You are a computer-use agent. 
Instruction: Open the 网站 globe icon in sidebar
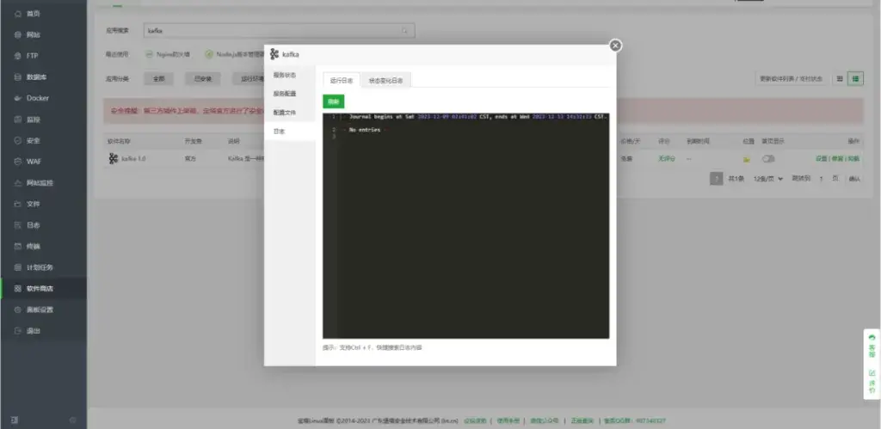(x=17, y=34)
